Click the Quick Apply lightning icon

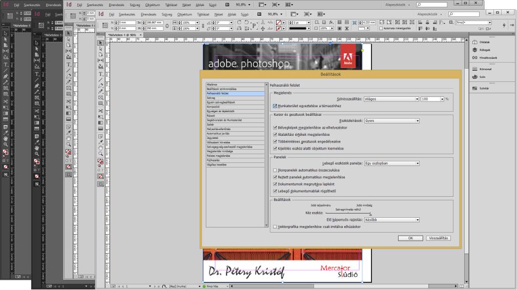click(x=504, y=25)
